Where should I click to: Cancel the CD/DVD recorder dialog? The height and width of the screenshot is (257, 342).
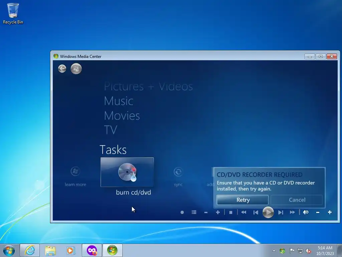point(297,200)
